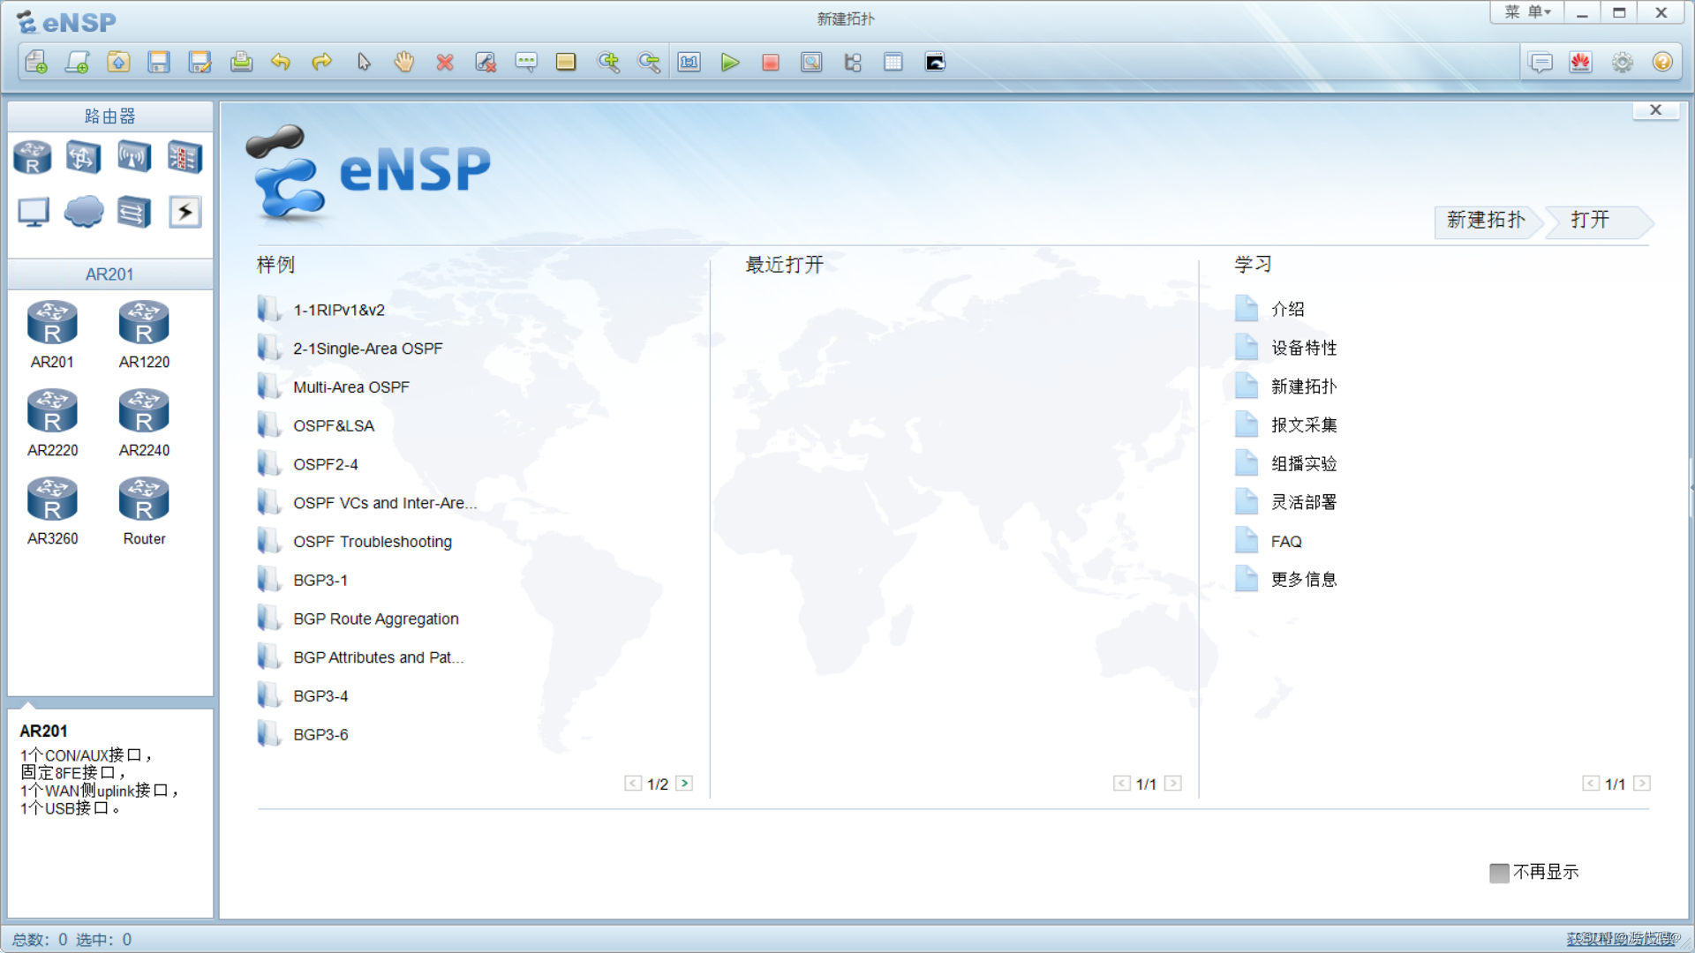1695x953 pixels.
Task: Select the AR2220 router icon
Action: [x=52, y=416]
